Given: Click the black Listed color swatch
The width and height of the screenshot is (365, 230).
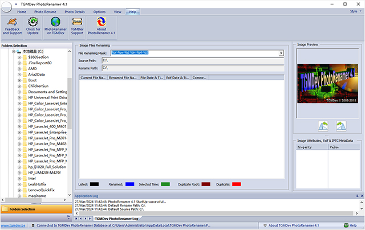Looking at the screenshot, I should point(94,184).
